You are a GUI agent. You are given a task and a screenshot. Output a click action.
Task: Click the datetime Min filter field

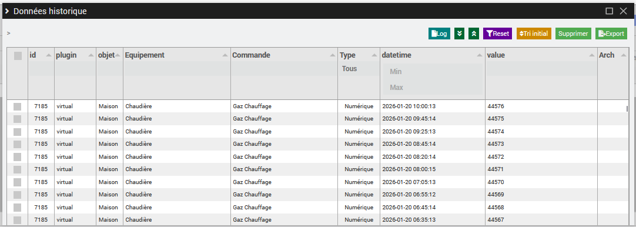click(x=433, y=72)
